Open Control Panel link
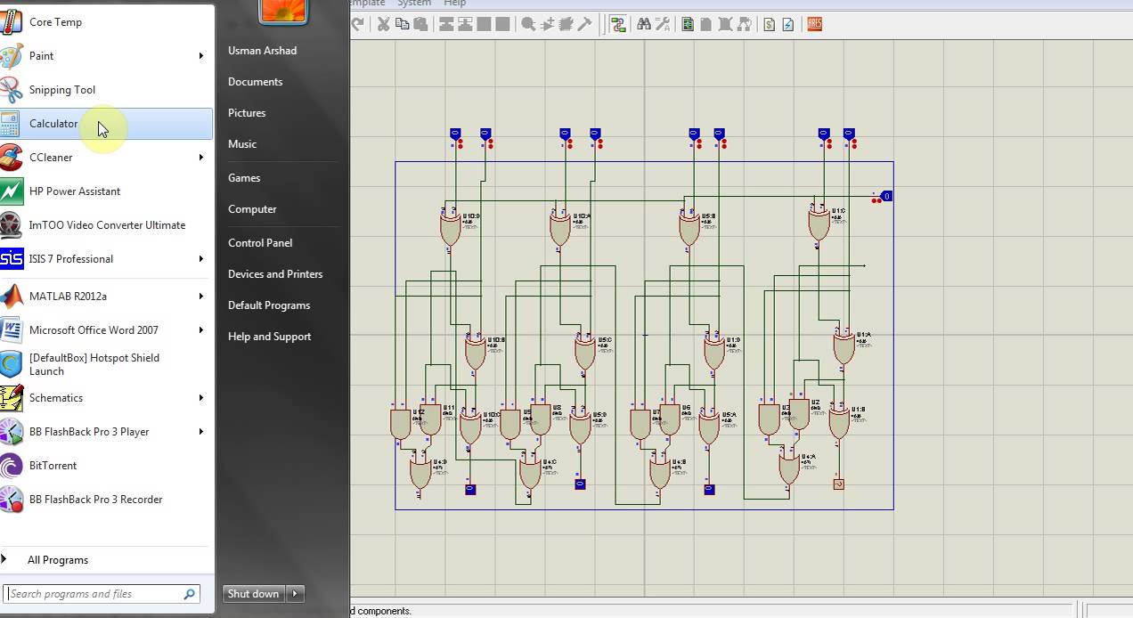 click(x=260, y=243)
